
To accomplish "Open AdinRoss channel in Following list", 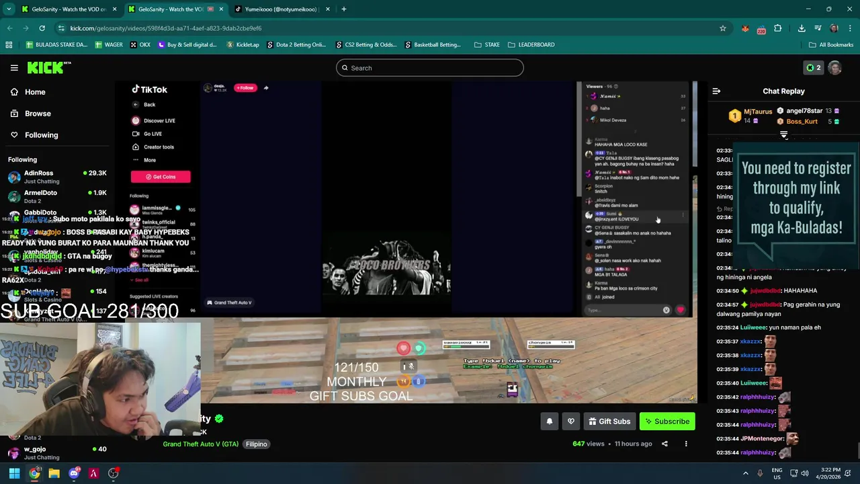I will [57, 177].
